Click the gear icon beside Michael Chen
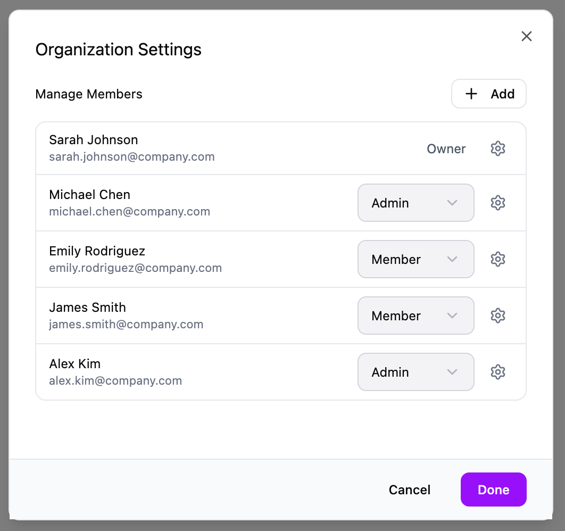The image size is (565, 531). click(x=497, y=203)
